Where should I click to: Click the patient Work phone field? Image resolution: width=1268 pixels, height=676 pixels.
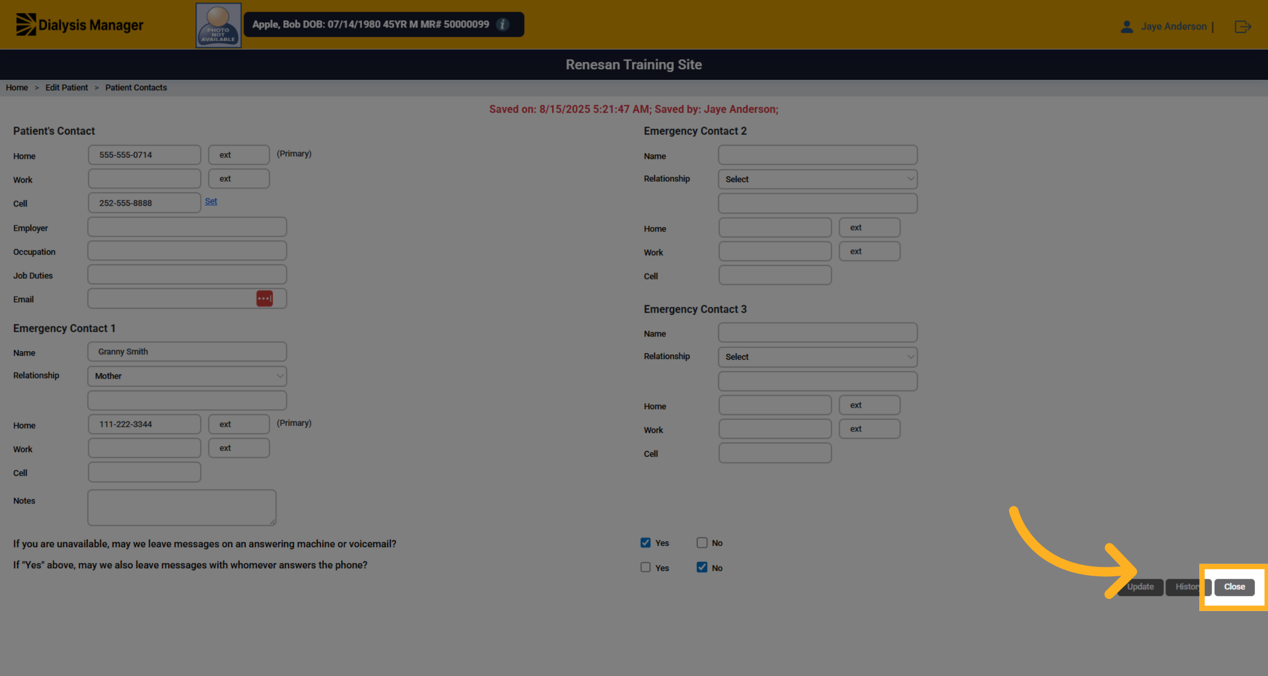[x=144, y=179]
